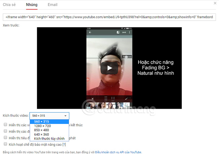This screenshot has height=154, width=219.
Task: Choose the 1280 × 720 size option
Action: (x=49, y=126)
